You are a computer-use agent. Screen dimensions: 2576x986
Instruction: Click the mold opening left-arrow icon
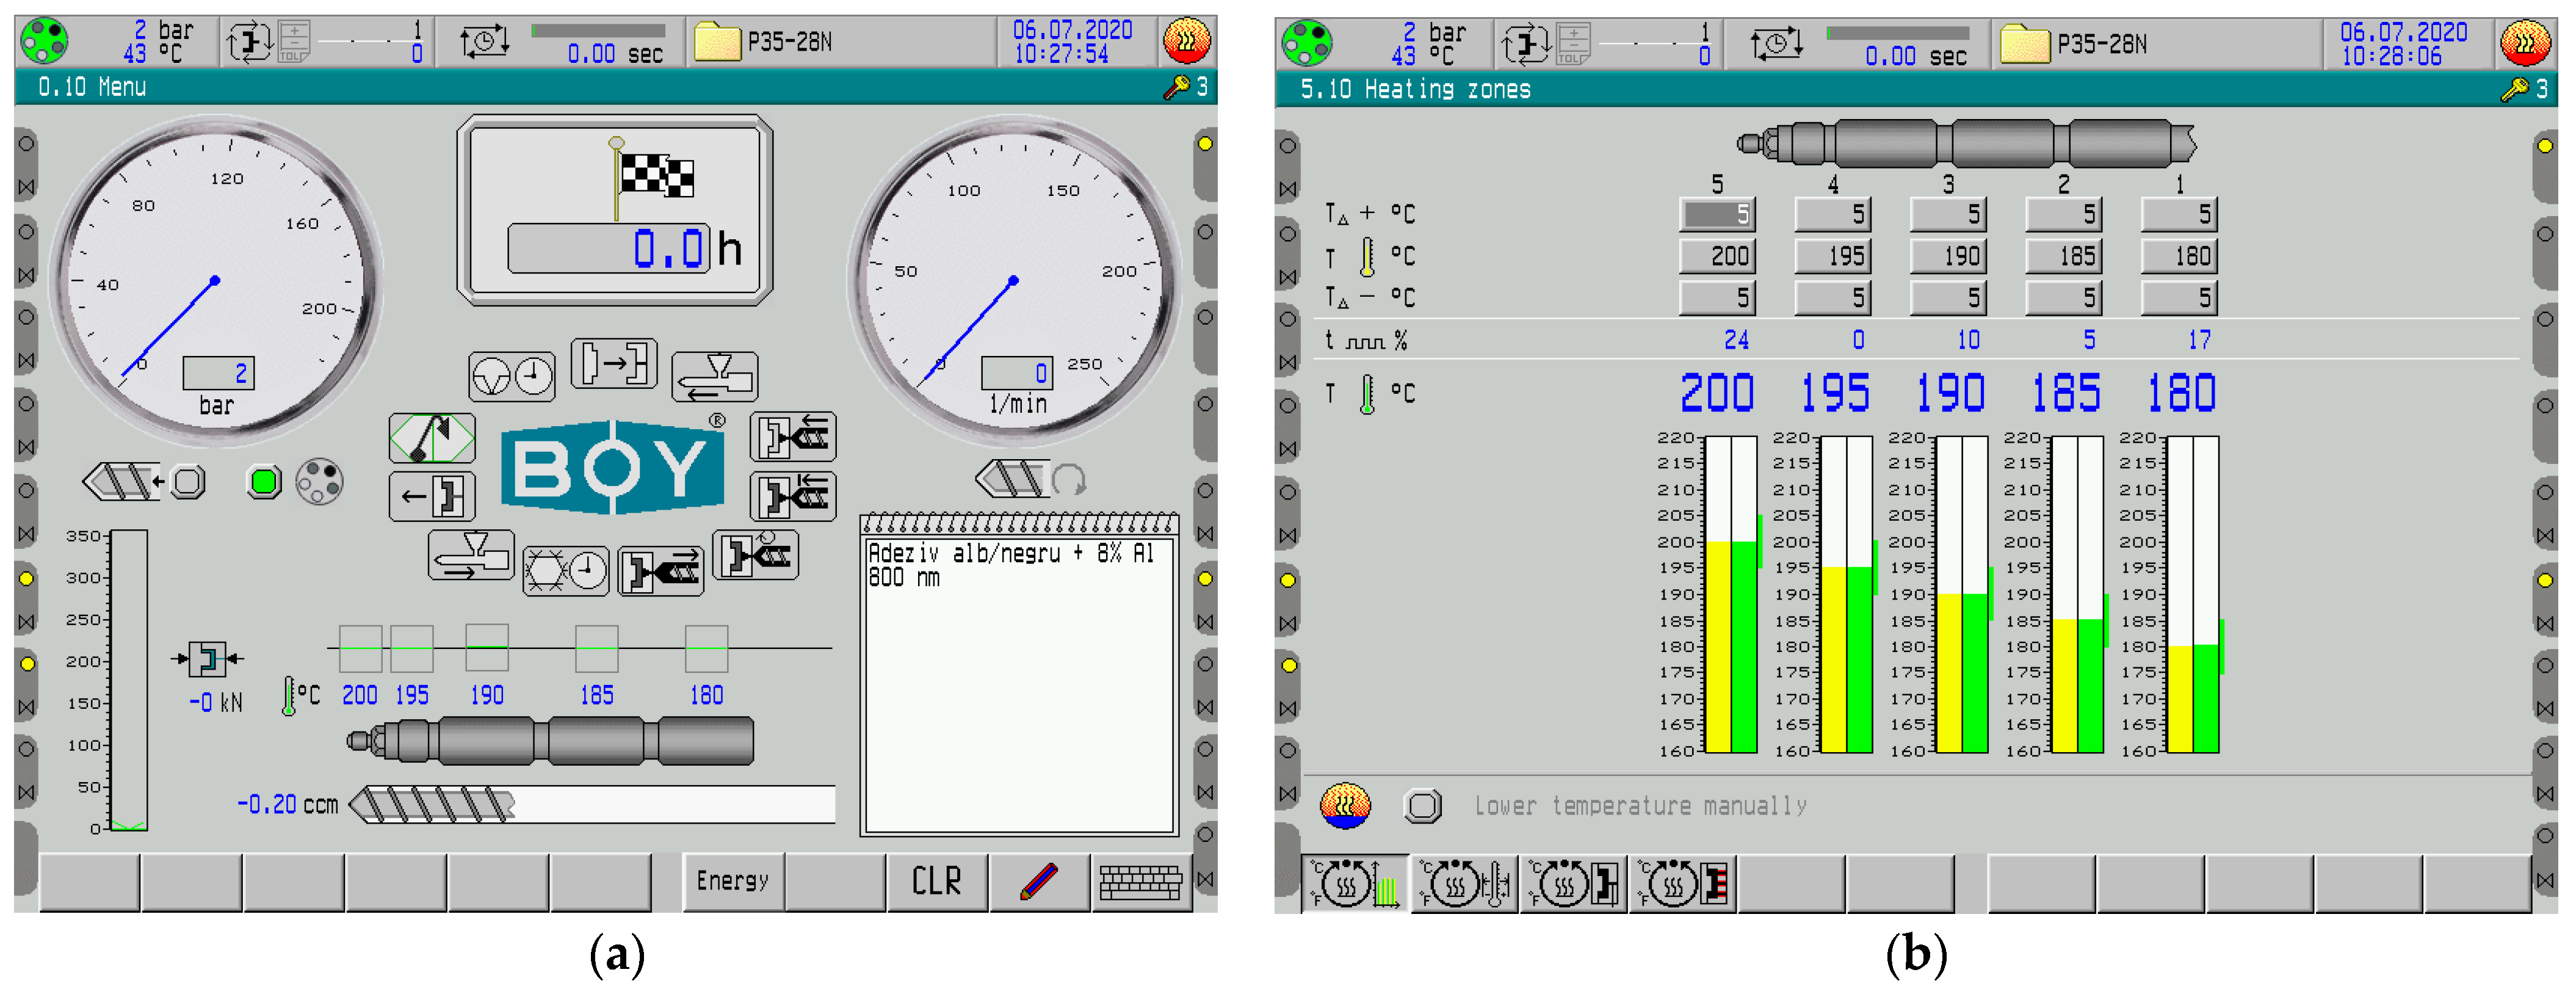click(x=432, y=496)
